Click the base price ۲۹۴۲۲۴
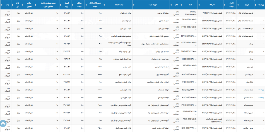Screen dimensions: 265x132 click(x=67, y=59)
